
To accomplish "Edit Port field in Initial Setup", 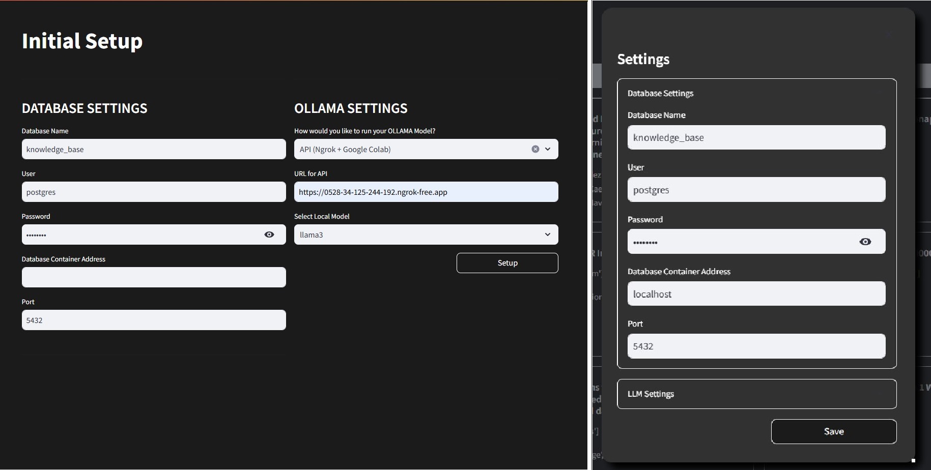I will (x=154, y=320).
